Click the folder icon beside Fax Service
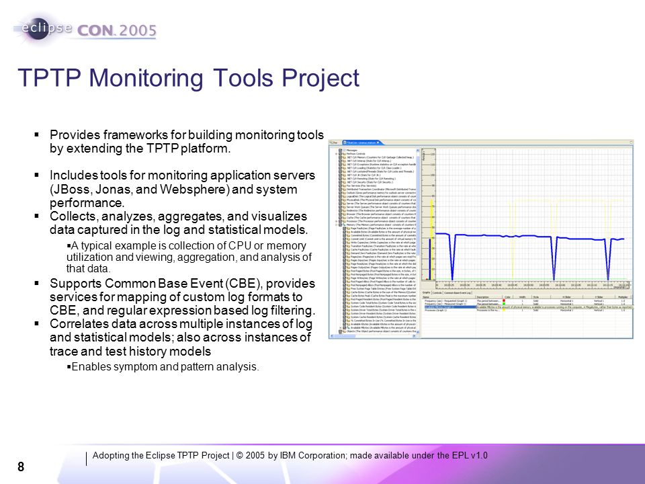The image size is (645, 484). (344, 186)
